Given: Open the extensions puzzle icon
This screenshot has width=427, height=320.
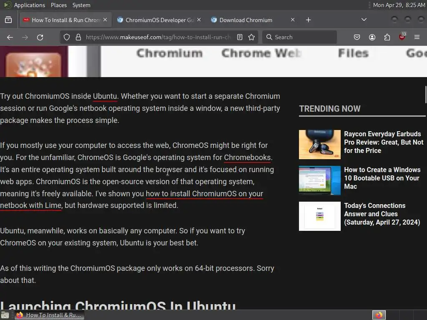Looking at the screenshot, I should (x=387, y=37).
